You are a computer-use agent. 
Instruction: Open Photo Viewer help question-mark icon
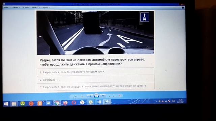(x=183, y=8)
